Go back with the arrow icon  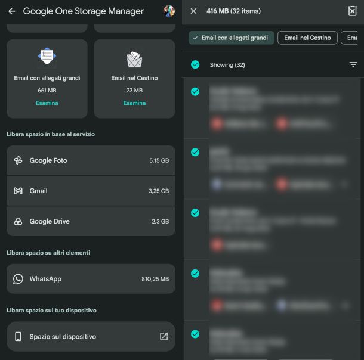pos(11,11)
